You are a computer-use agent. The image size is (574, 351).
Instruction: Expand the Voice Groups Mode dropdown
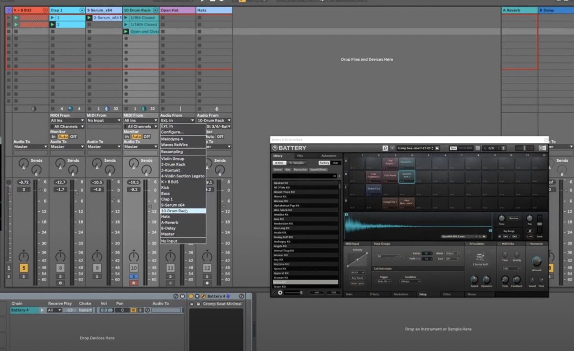(x=452, y=253)
